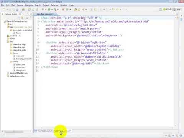Select the drawable-hdpi folder
The height and width of the screenshot is (138, 184).
pyautogui.click(x=18, y=44)
